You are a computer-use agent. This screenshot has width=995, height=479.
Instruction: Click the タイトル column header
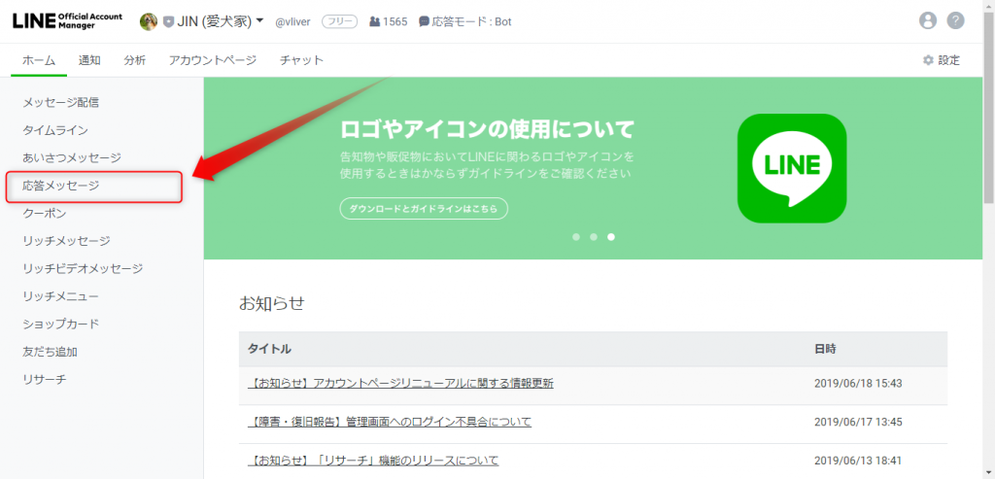coord(269,348)
